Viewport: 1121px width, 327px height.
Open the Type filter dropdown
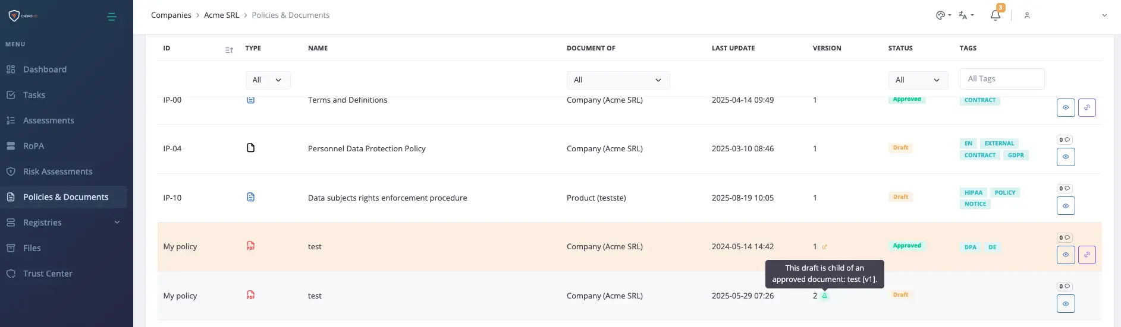(x=268, y=80)
